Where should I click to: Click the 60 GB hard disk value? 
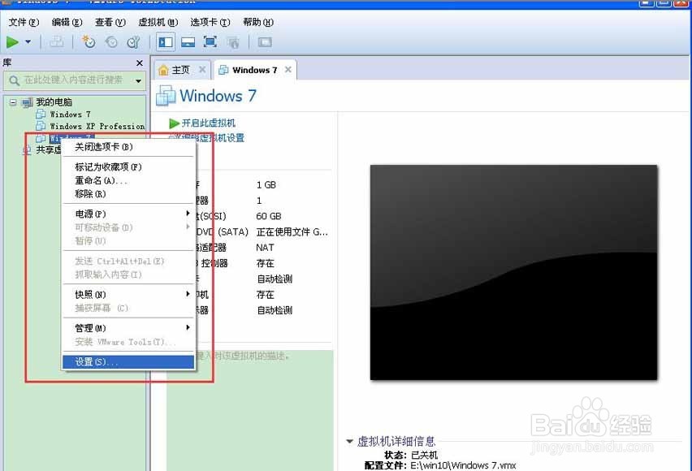pos(268,216)
